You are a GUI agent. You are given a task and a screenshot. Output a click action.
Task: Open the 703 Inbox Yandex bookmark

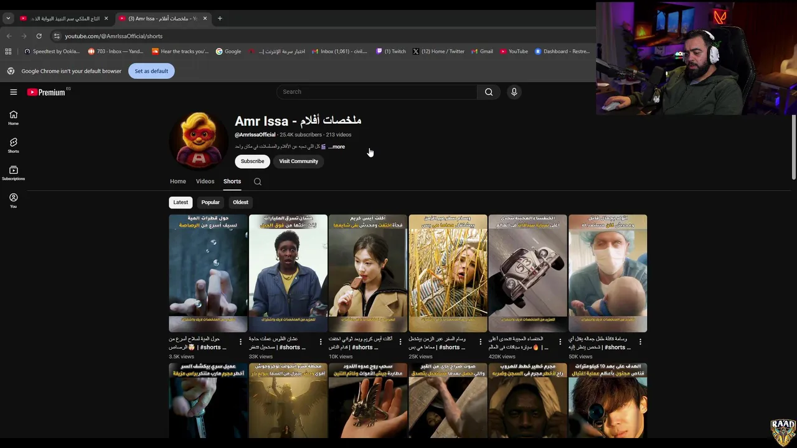pos(116,52)
